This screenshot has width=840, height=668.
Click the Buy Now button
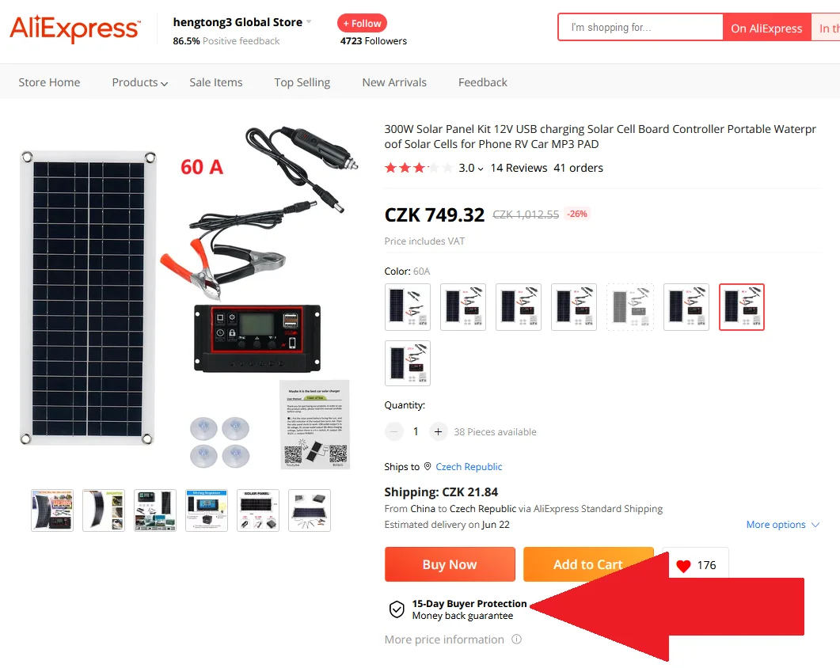click(450, 564)
